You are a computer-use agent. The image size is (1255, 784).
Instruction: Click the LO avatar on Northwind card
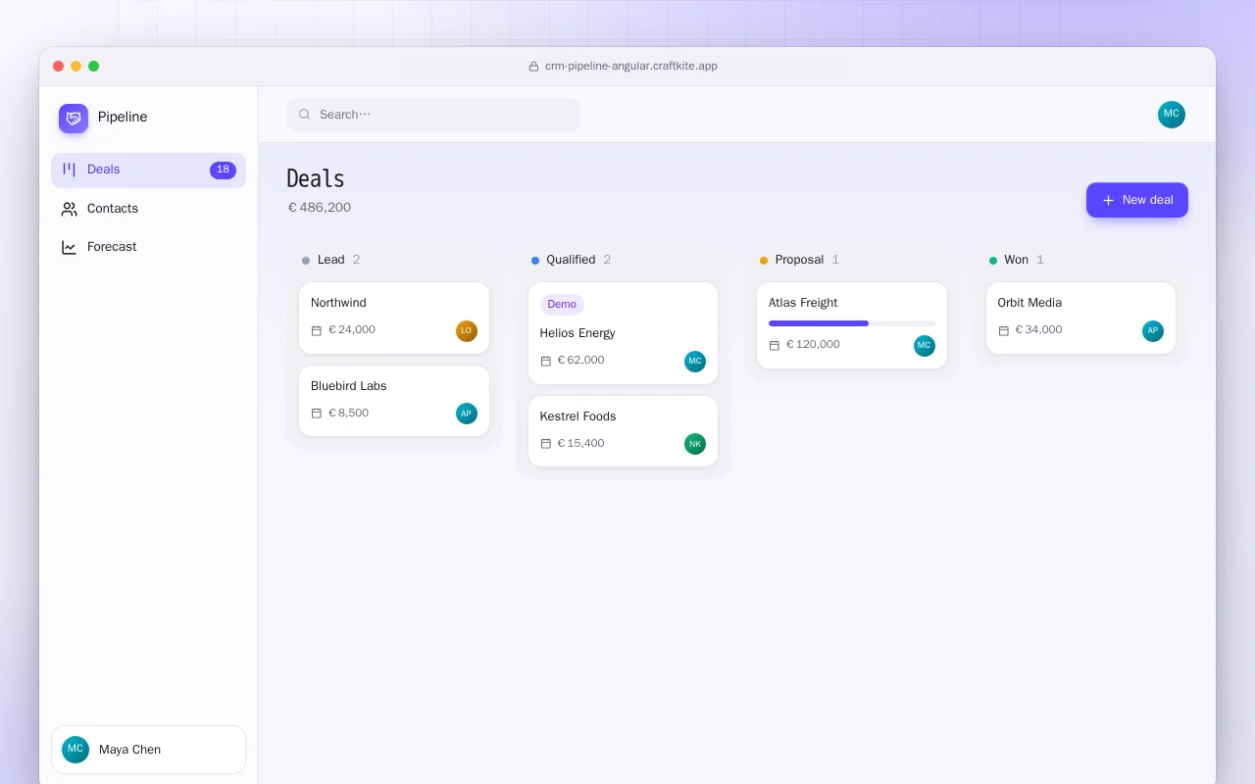point(467,331)
